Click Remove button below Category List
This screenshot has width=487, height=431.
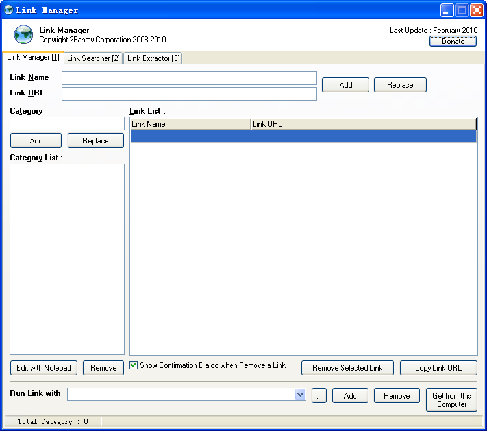[103, 368]
